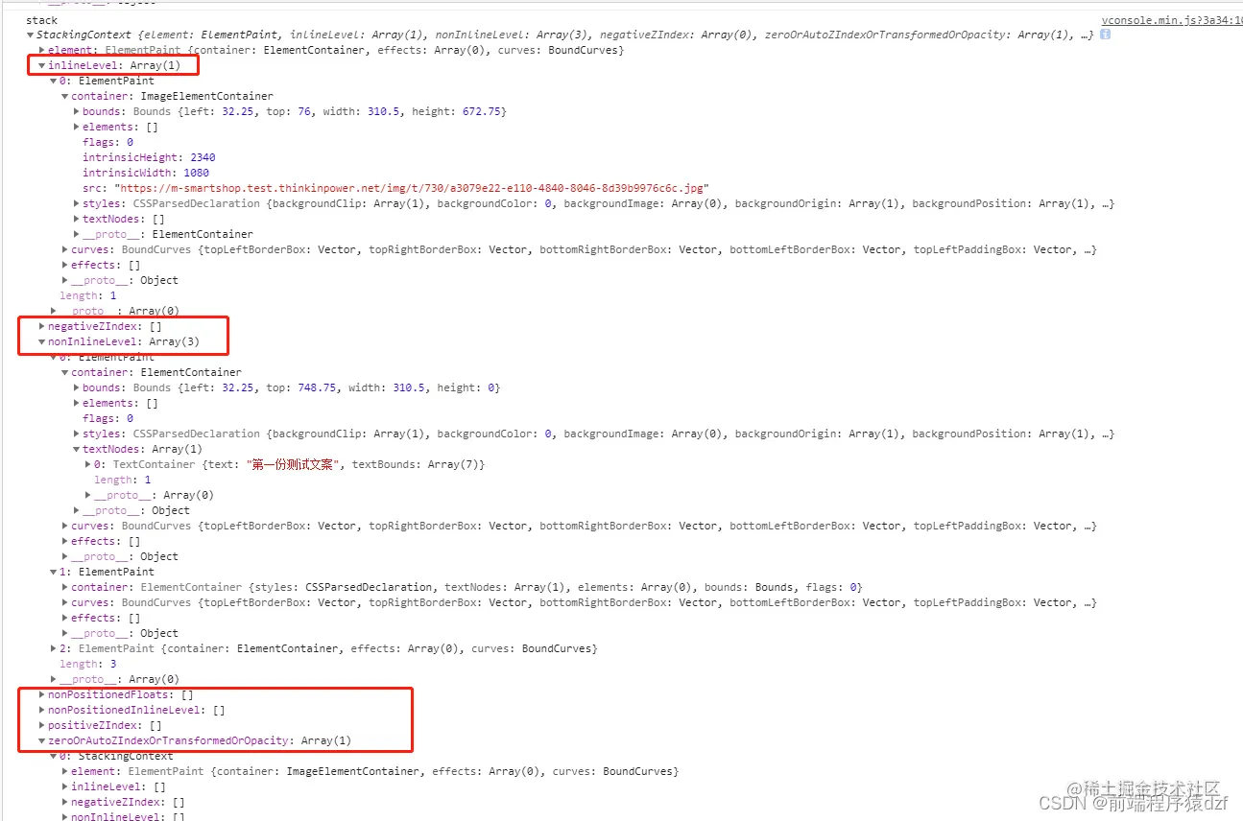Collapse the inlineLevel: Array(1) node

coord(41,65)
